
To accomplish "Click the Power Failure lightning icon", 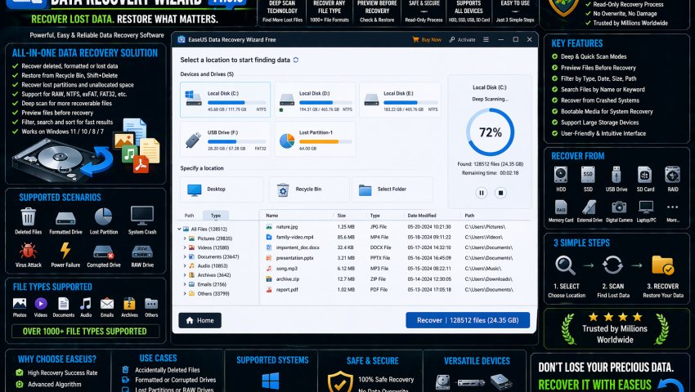I will (x=65, y=250).
